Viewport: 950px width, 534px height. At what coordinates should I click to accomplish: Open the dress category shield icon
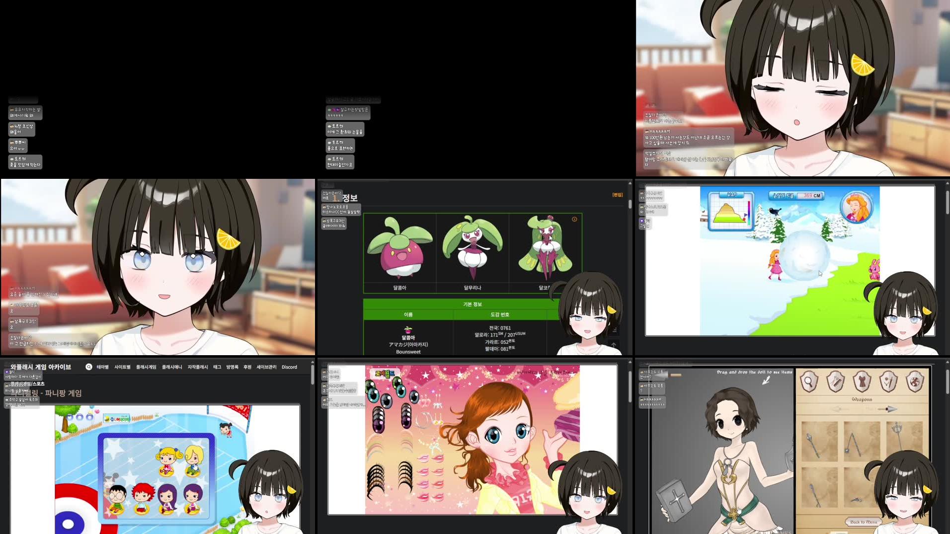coord(862,381)
